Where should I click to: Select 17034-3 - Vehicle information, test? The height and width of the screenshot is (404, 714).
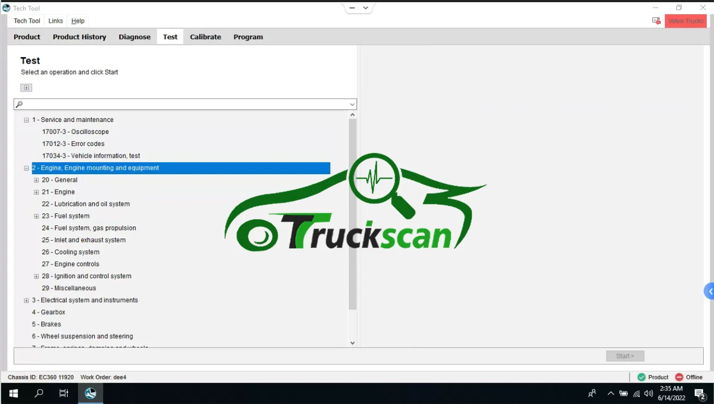tap(91, 156)
